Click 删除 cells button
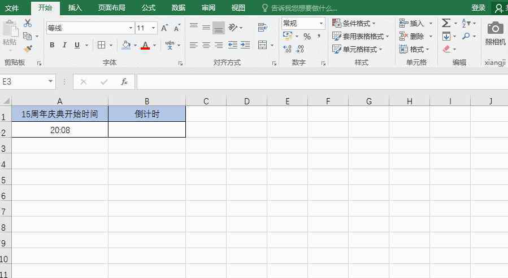Screen dimensions: 508x278 point(411,36)
